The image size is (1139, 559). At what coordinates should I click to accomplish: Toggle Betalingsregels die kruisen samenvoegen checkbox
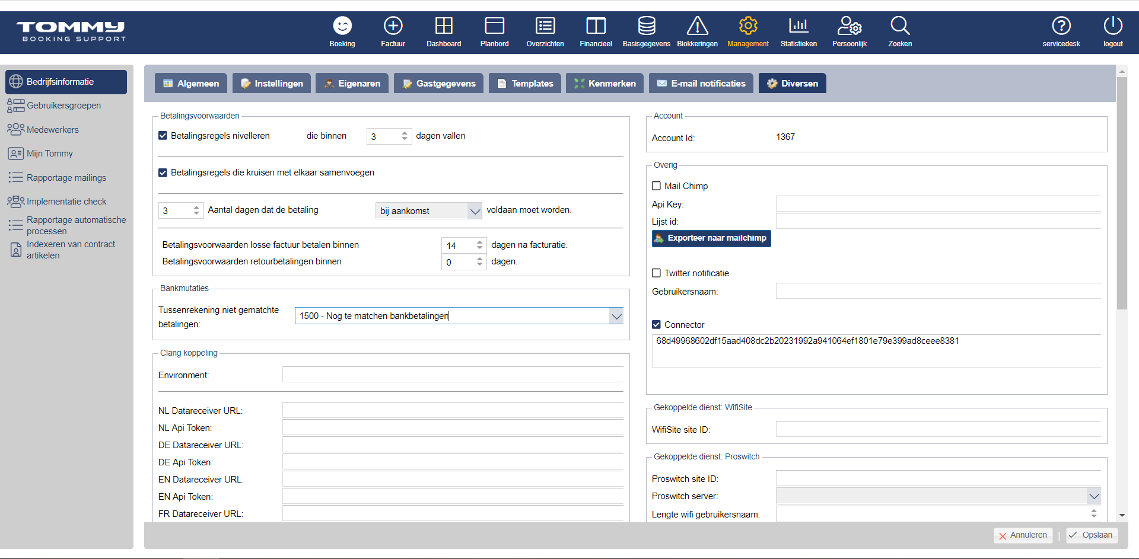click(x=163, y=173)
